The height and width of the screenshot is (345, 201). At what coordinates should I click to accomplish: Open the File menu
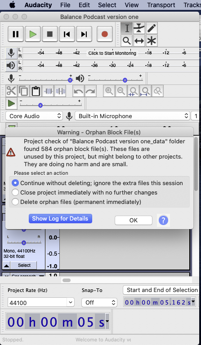[65, 5]
